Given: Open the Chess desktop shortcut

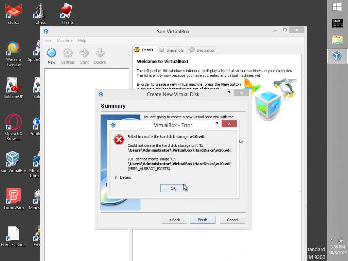Looking at the screenshot, I should point(41,14).
